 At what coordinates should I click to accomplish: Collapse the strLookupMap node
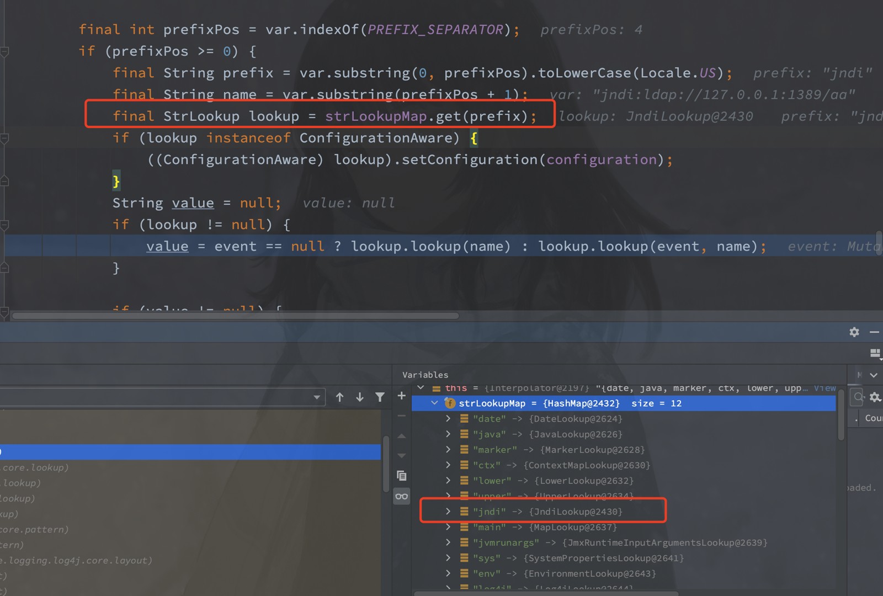[x=435, y=403]
